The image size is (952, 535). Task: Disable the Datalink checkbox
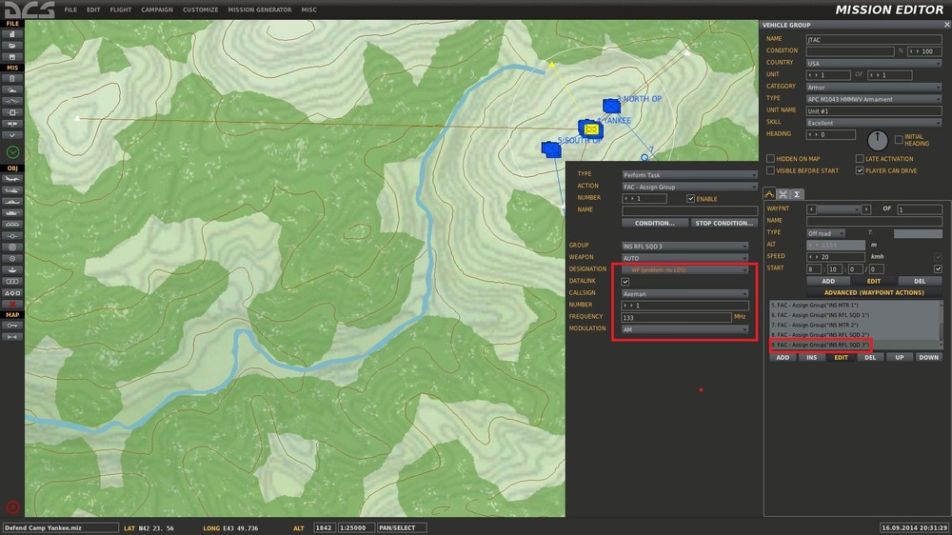coord(625,282)
